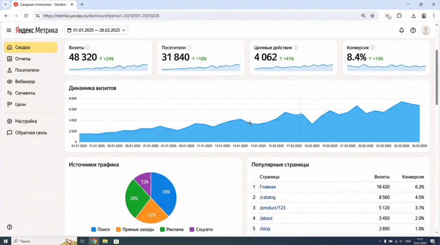Open Chrome's three-dot menu
Image resolution: width=440 pixels, height=245 pixels.
[x=433, y=15]
